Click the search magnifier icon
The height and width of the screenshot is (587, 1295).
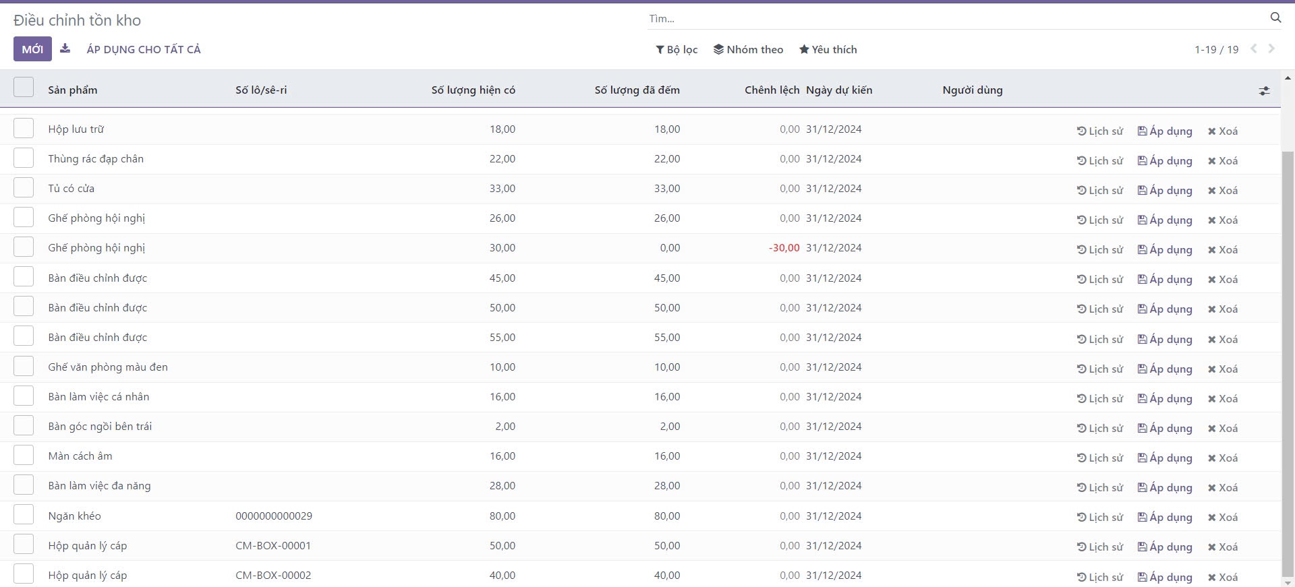click(1275, 18)
